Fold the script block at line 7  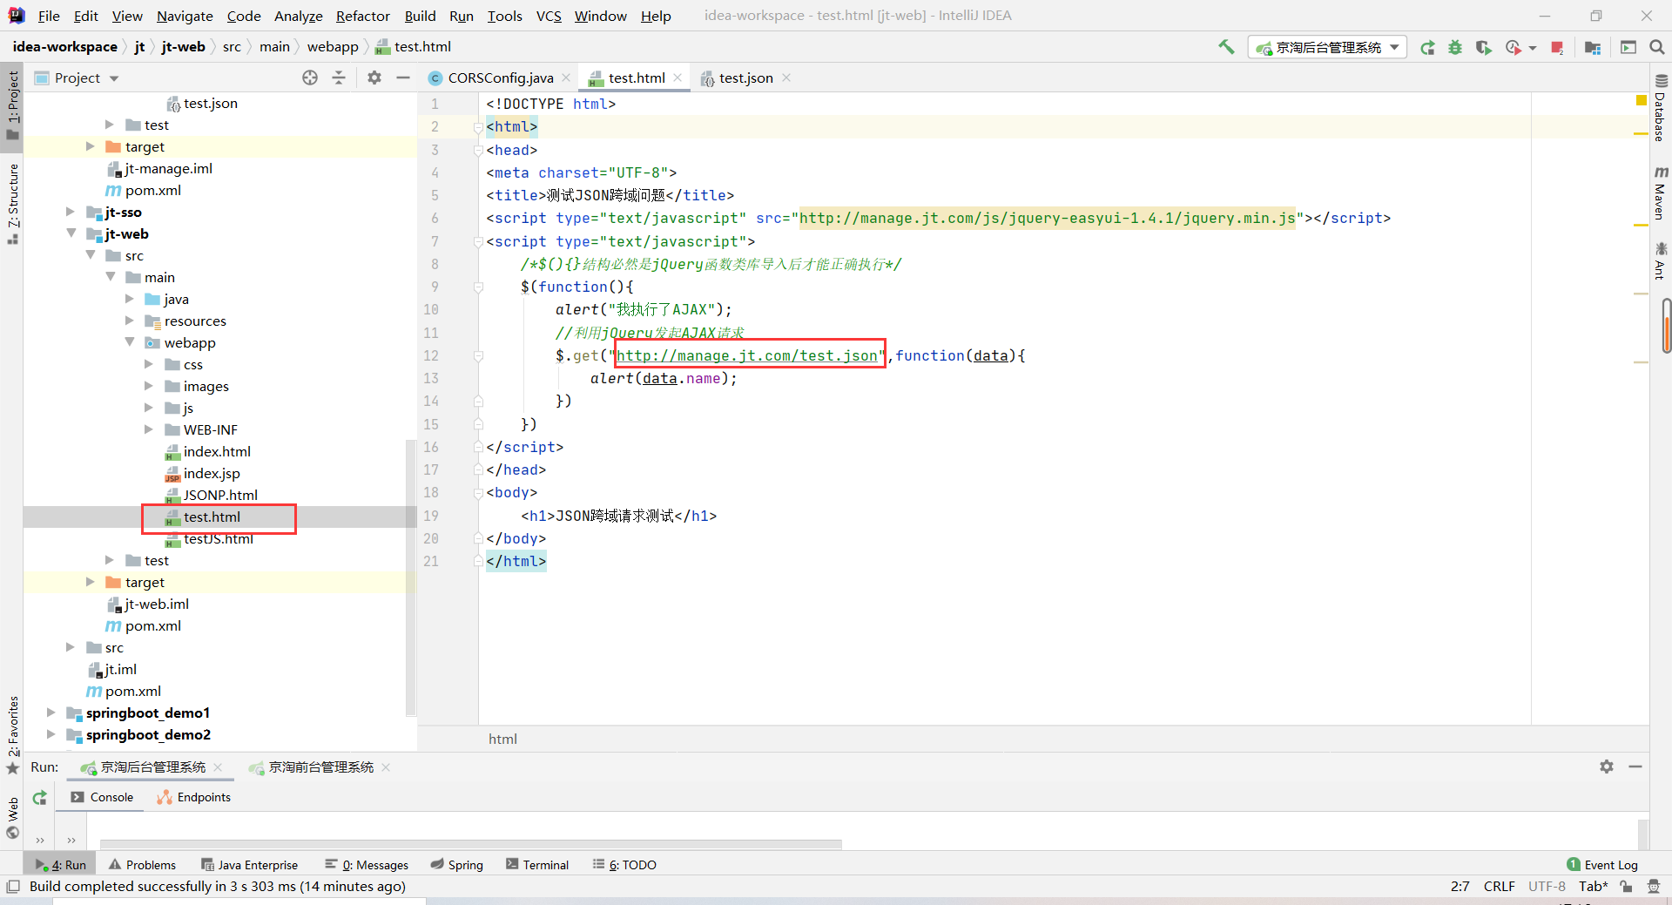[478, 242]
